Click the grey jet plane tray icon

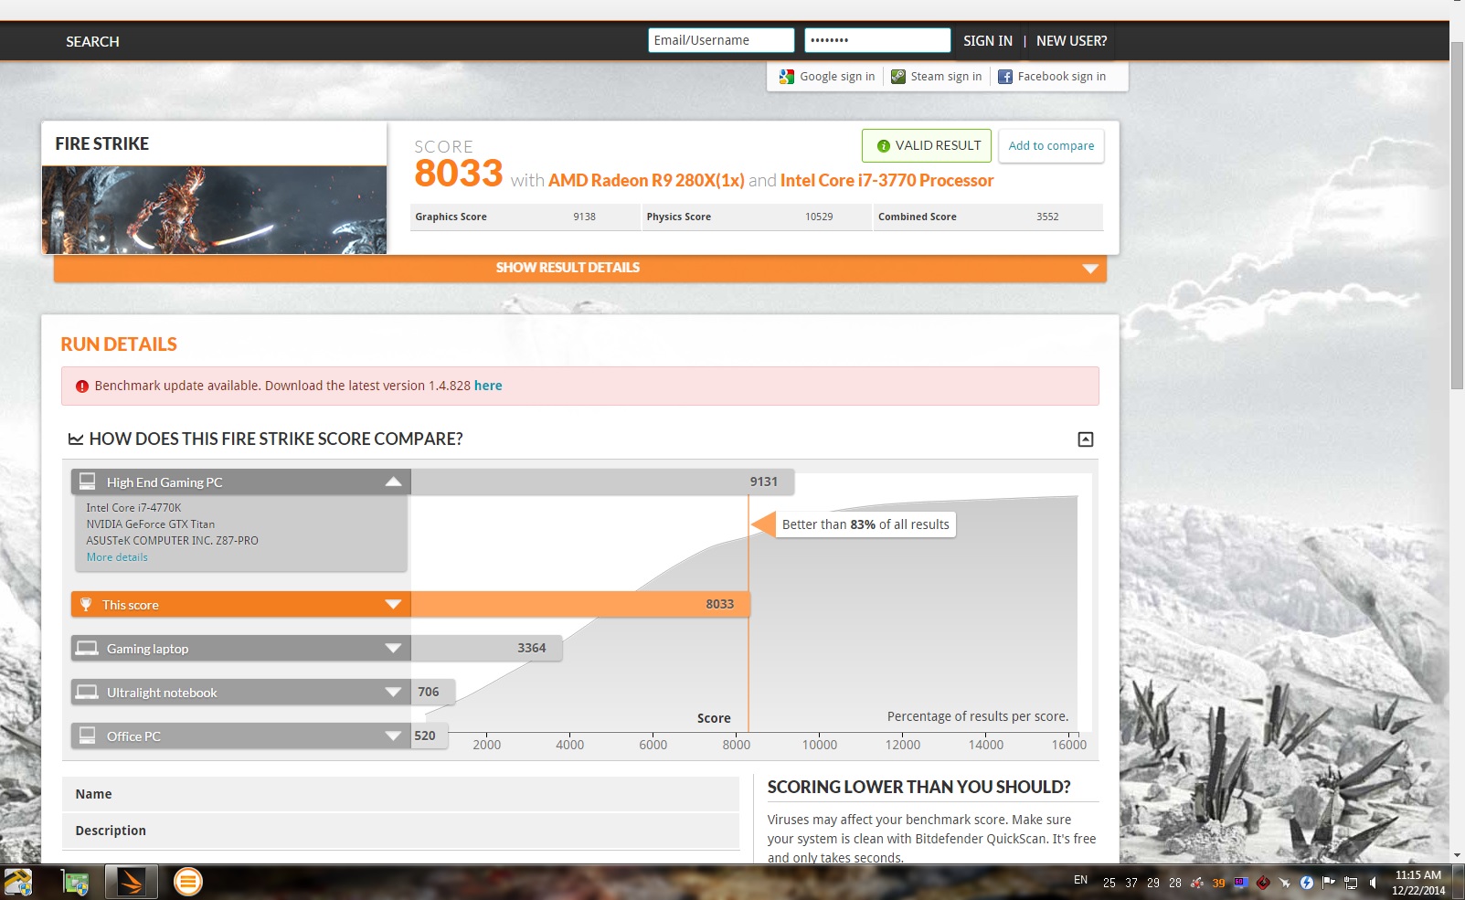1285,883
